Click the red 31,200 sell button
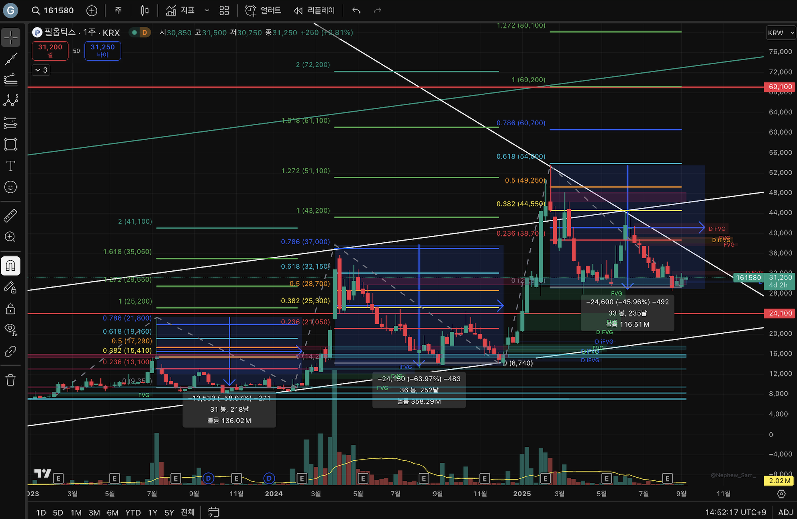Viewport: 797px width, 519px height. pyautogui.click(x=50, y=51)
